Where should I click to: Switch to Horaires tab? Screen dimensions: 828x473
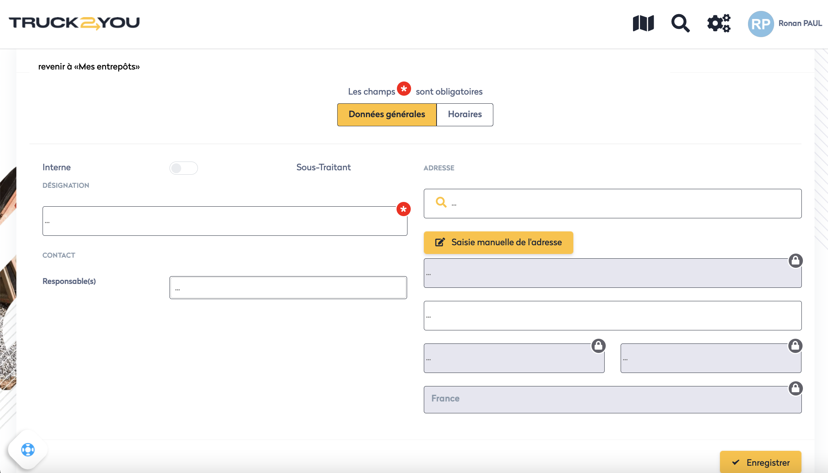[465, 115]
